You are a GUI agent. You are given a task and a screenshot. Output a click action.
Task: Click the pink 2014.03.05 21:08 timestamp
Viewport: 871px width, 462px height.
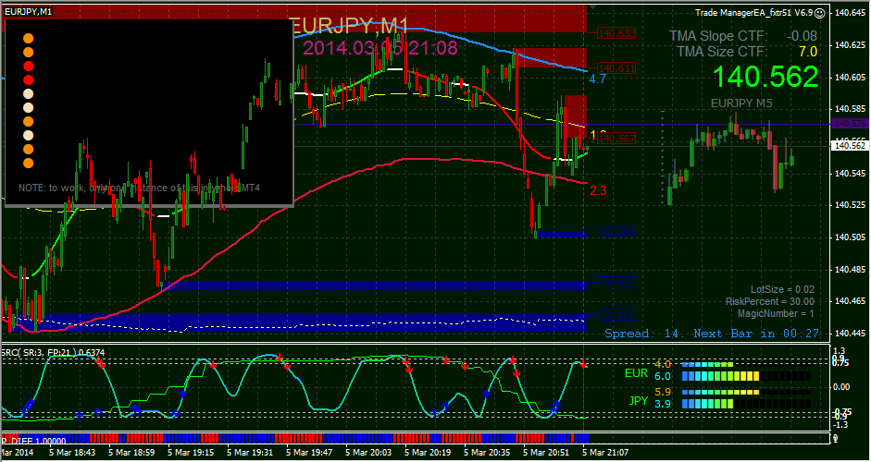click(380, 48)
